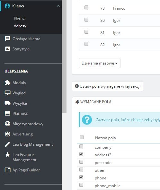This screenshot has height=190, width=160.
Task: Click the postcode field name text
Action: tap(103, 163)
